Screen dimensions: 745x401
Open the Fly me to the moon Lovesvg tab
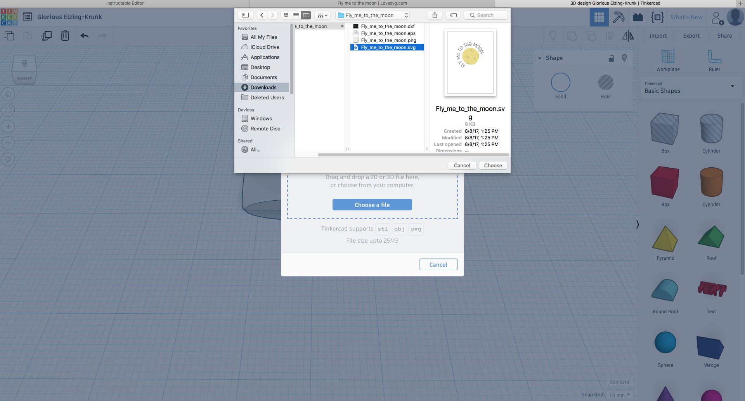[x=372, y=3]
